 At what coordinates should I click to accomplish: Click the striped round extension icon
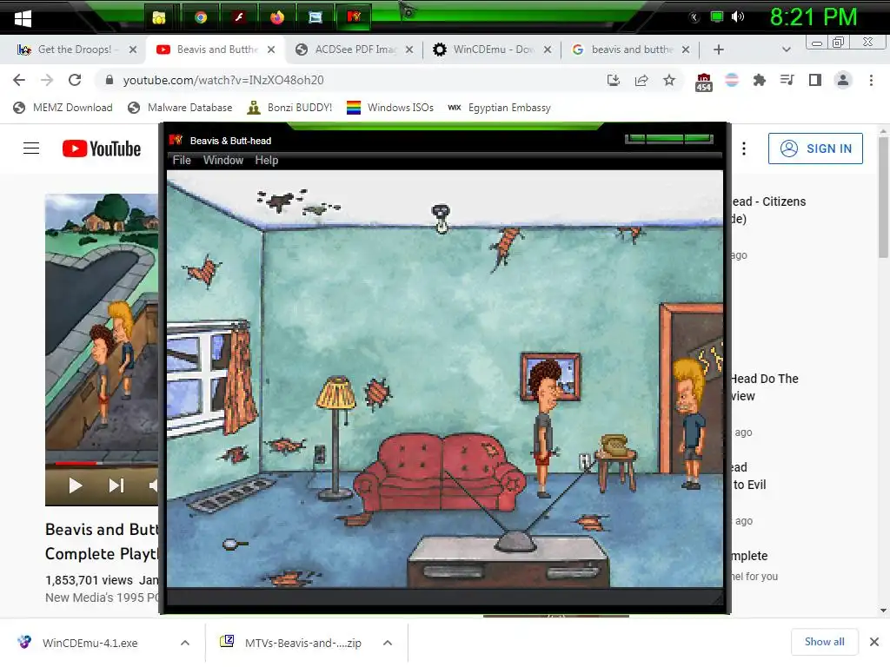pos(732,80)
